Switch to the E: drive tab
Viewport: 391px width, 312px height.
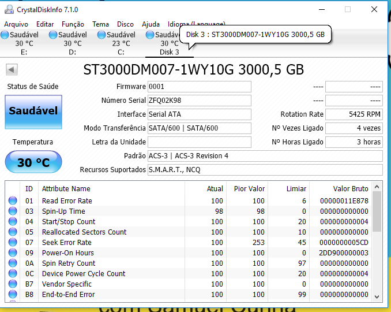pos(24,43)
